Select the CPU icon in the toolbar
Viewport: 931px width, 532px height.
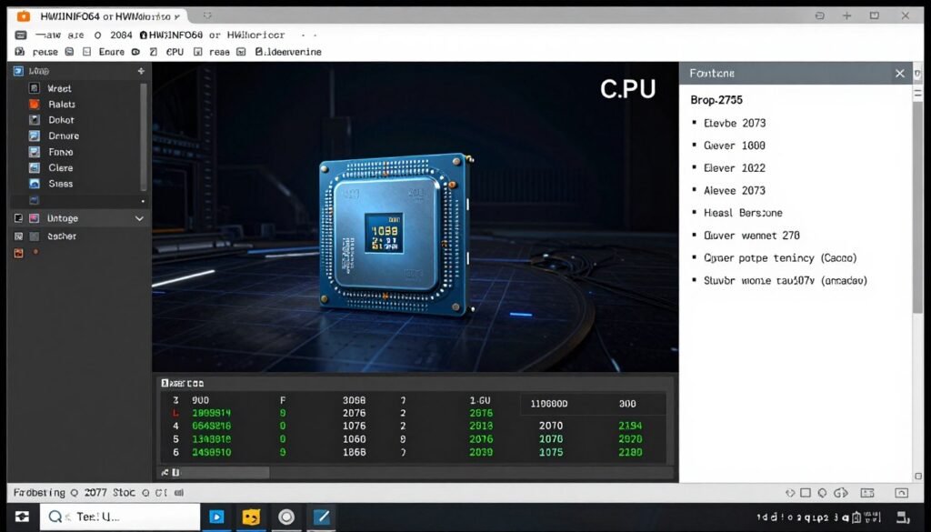[x=175, y=52]
